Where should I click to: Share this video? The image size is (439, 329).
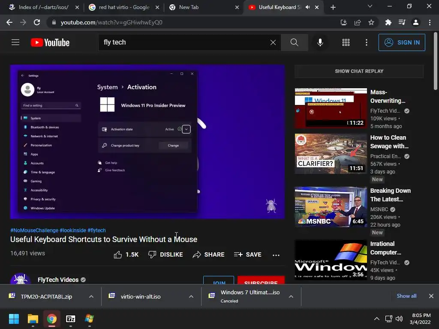pos(209,254)
